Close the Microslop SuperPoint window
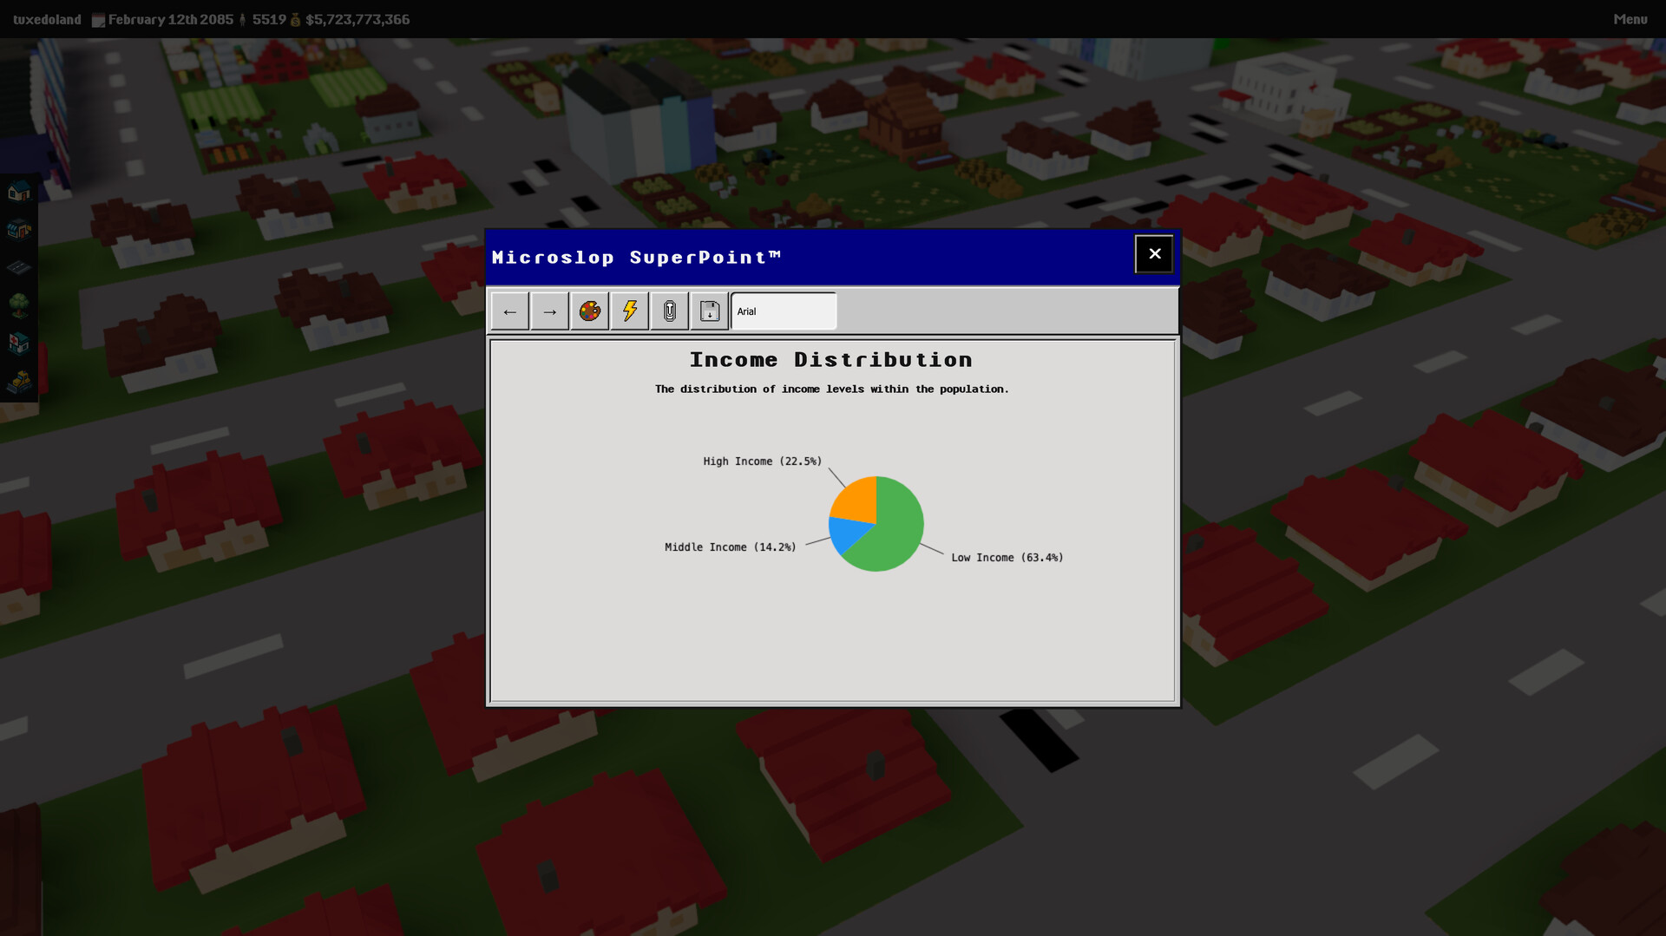 [1154, 253]
